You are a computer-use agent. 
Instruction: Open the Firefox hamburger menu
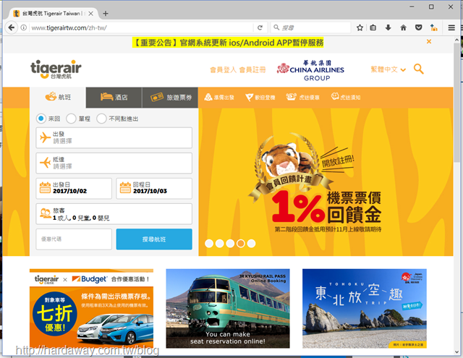click(x=451, y=27)
